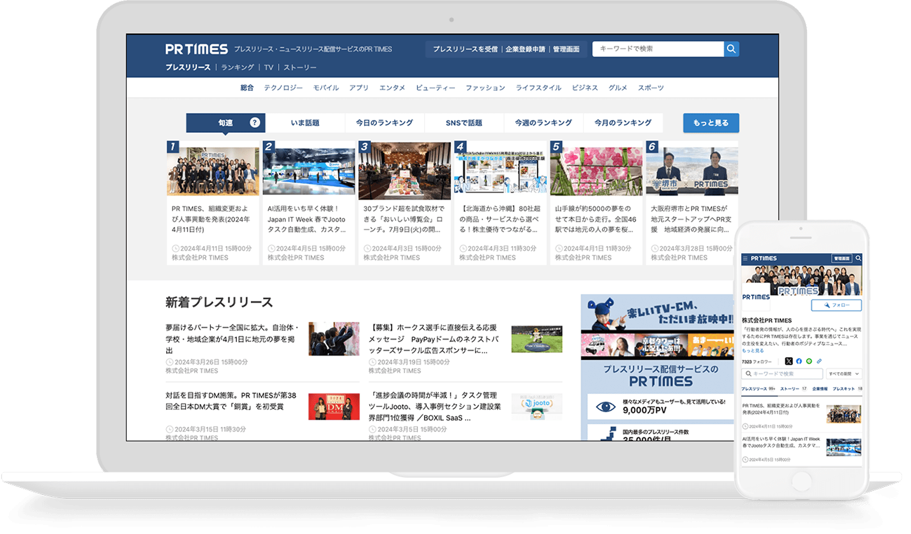Click the PR TIMES logo in desktop header
This screenshot has height=534, width=911.
pos(196,49)
